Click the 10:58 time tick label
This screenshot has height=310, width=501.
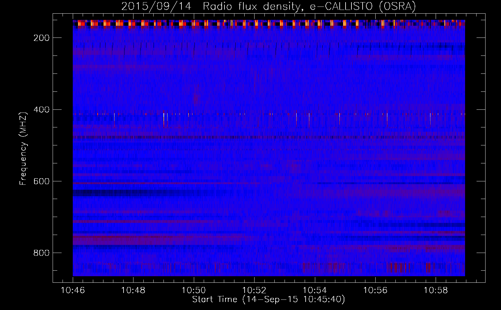coord(436,290)
